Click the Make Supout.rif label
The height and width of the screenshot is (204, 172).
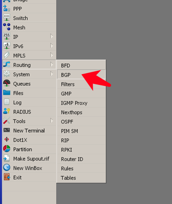[31, 159]
